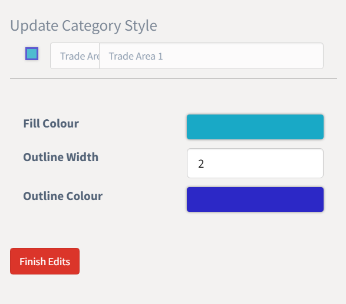Save changes with the red Finish Edits button
The width and height of the screenshot is (346, 304).
45,261
